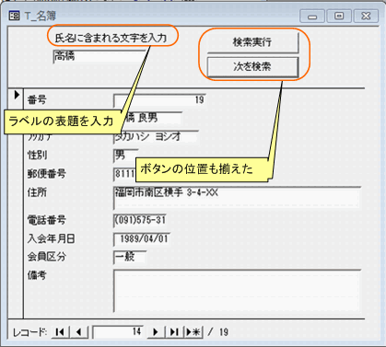The width and height of the screenshot is (386, 347).
Task: Click the 住所 field 福岡市南区横手 3-4-XX
Action: tap(237, 198)
